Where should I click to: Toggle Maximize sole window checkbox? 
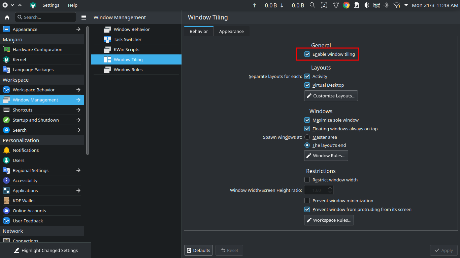pos(307,120)
